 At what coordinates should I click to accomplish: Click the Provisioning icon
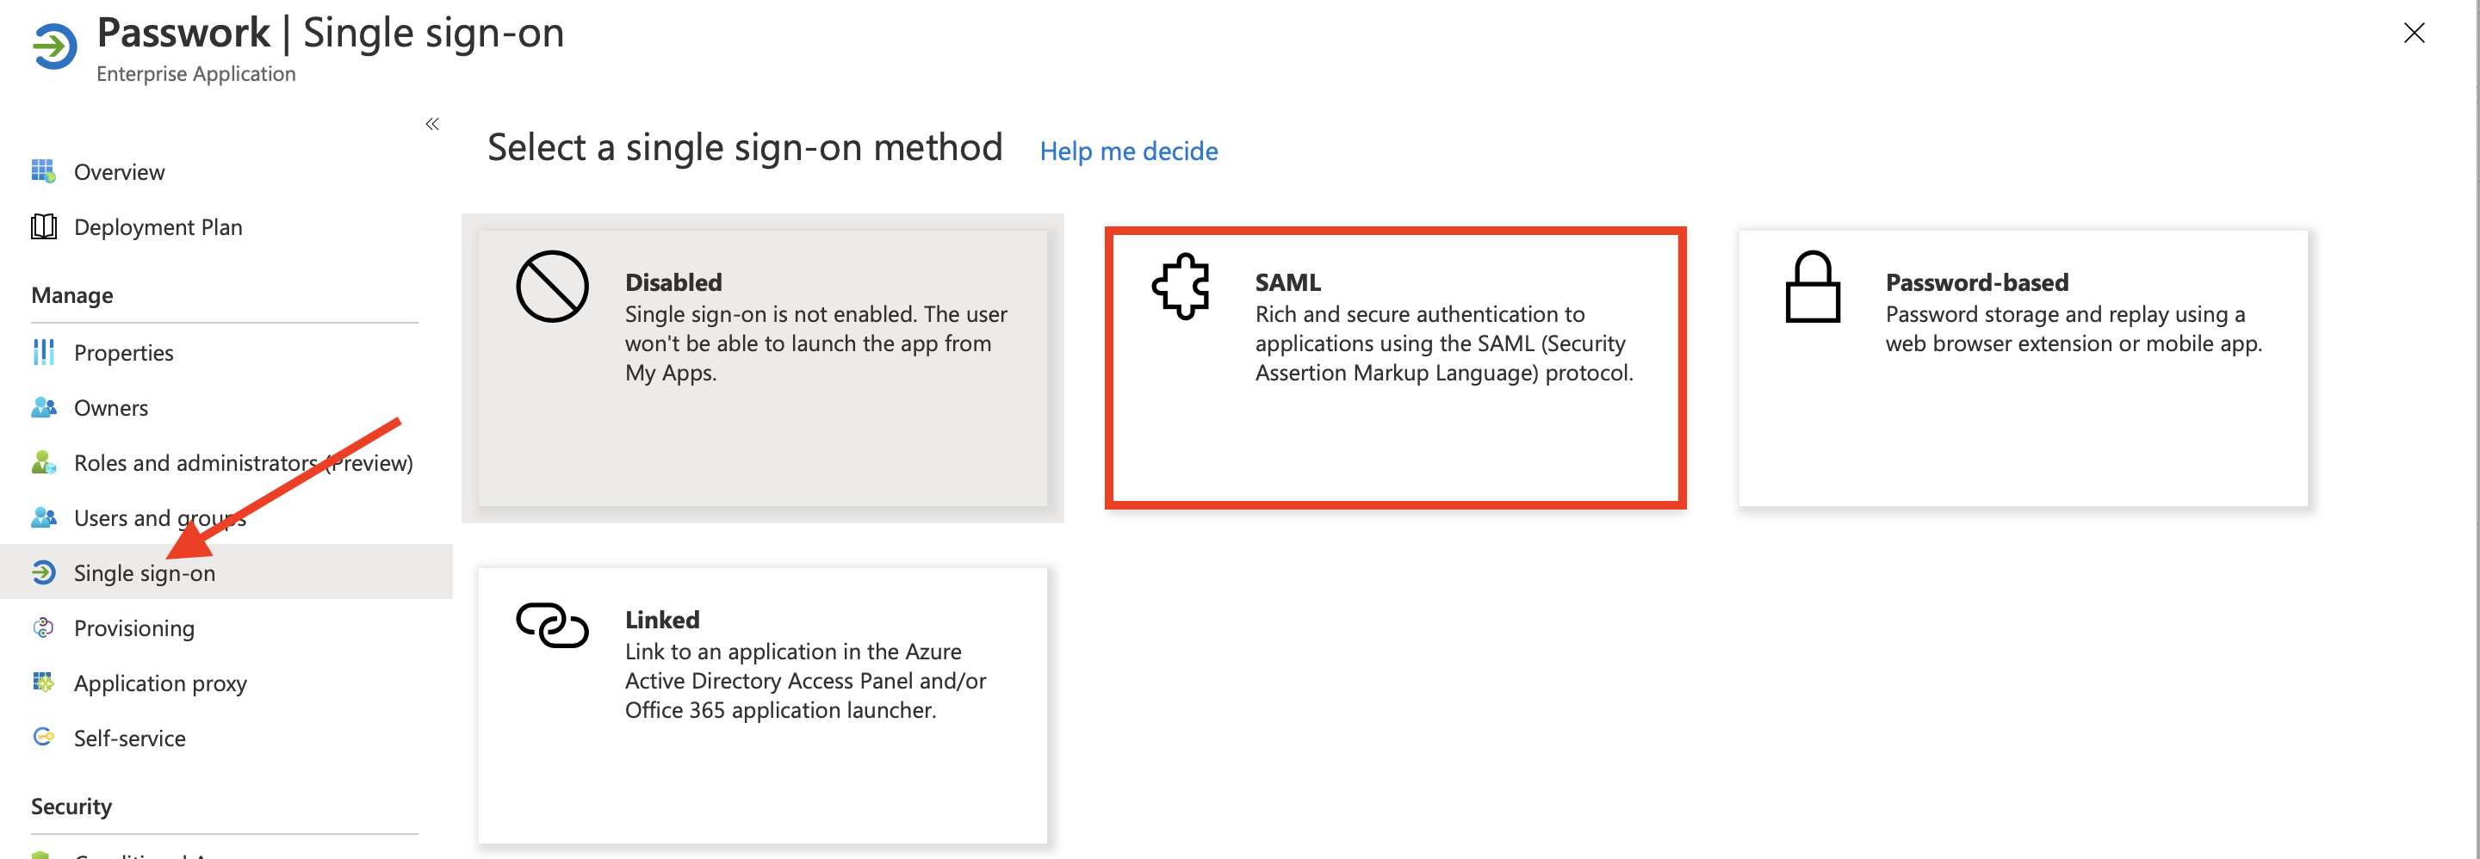click(43, 627)
